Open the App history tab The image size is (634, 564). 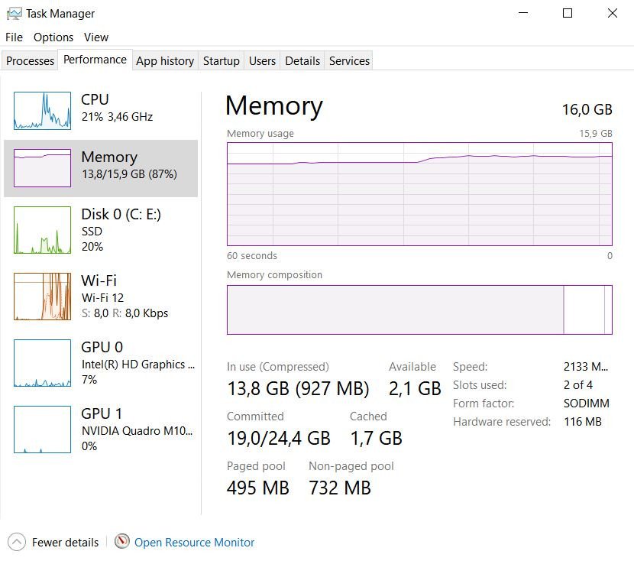click(164, 60)
